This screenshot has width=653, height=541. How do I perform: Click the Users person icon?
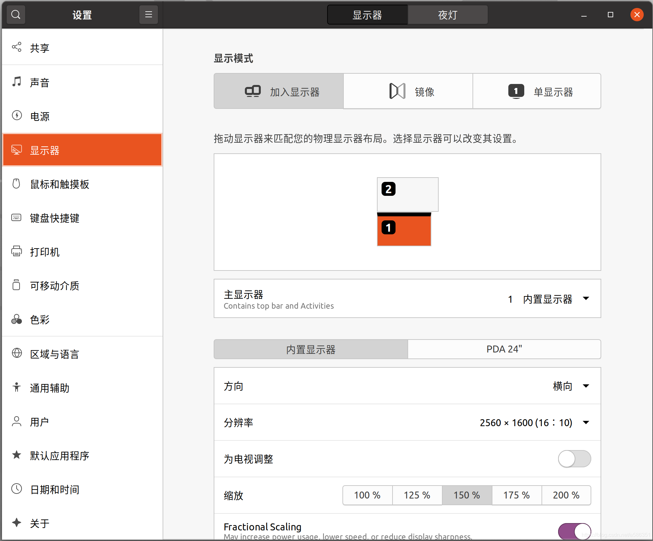(x=17, y=421)
